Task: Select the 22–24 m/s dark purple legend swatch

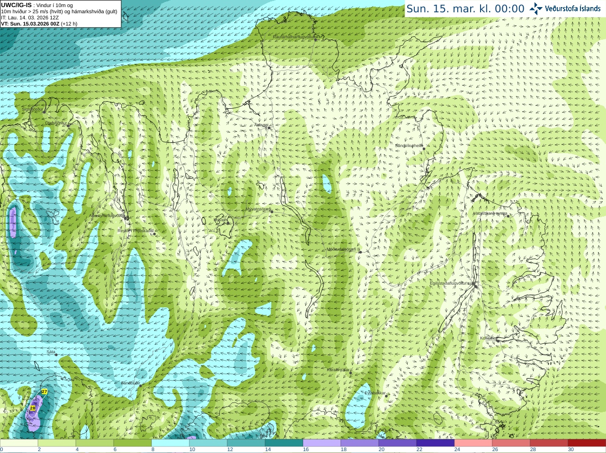Action: click(x=436, y=443)
